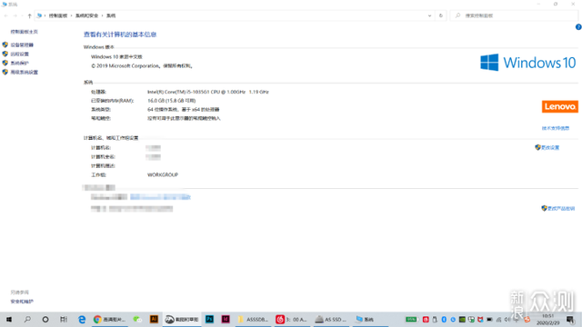Click the 16.0 GB installed RAM value

(172, 101)
